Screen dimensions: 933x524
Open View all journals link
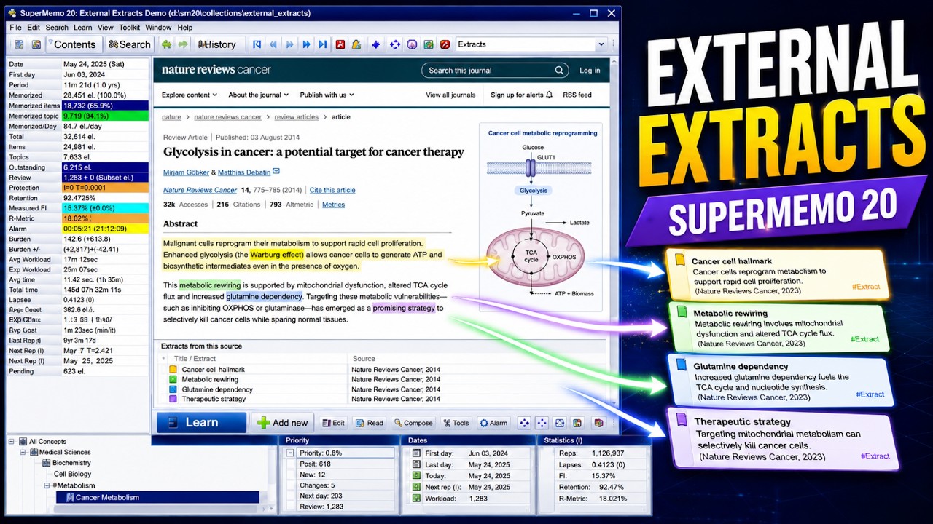click(450, 95)
